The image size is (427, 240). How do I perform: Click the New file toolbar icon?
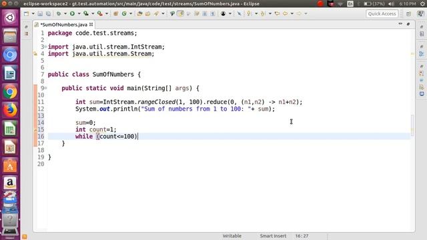pyautogui.click(x=26, y=13)
